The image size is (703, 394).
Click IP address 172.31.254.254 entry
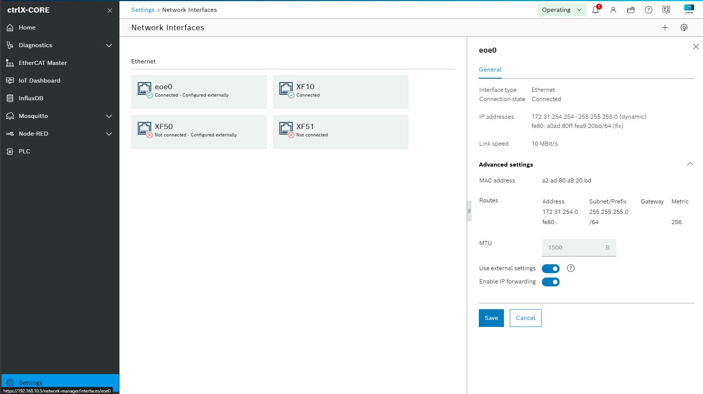(589, 117)
